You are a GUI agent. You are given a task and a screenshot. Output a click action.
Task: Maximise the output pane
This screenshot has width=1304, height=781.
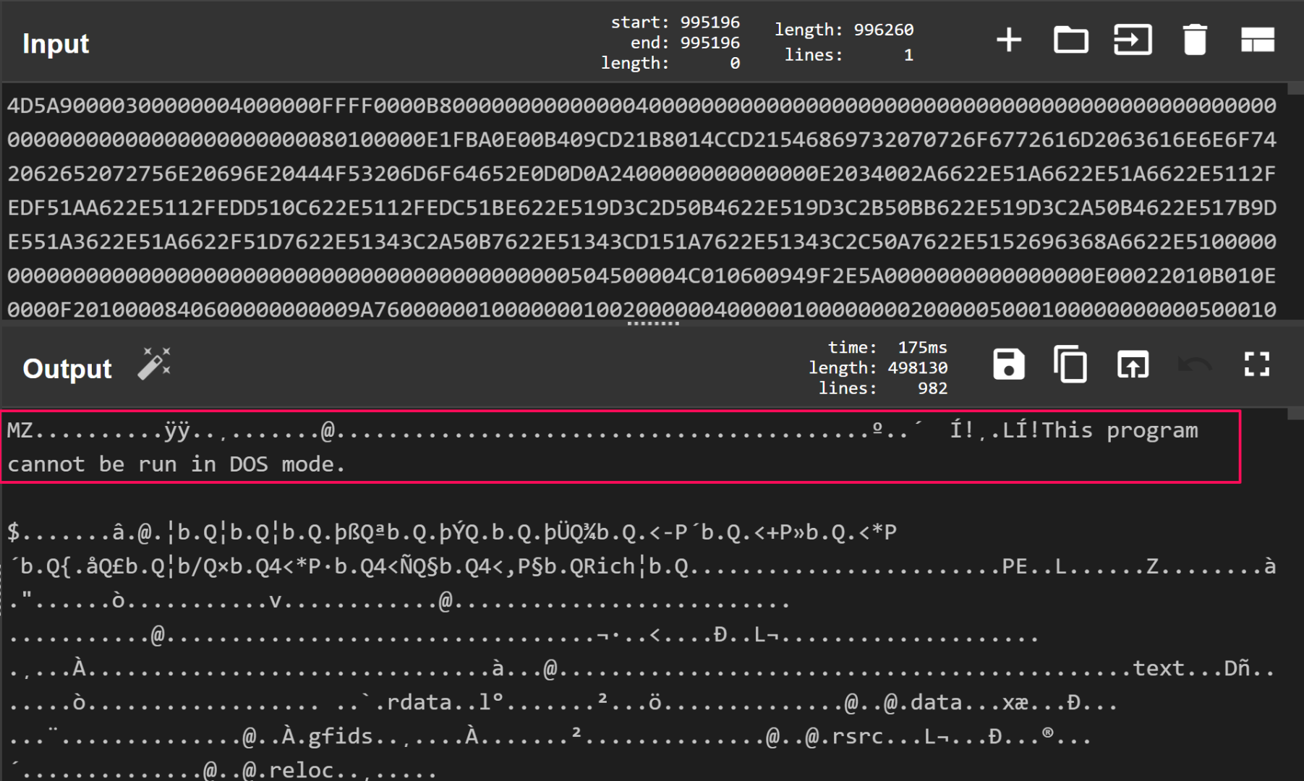pos(1257,364)
